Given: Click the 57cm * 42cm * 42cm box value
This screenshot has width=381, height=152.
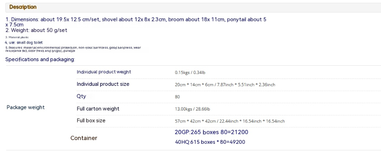Looking at the screenshot, I should (230, 121).
